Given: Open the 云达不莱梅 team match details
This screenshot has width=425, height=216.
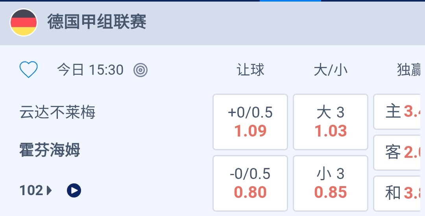Looking at the screenshot, I should [x=57, y=113].
